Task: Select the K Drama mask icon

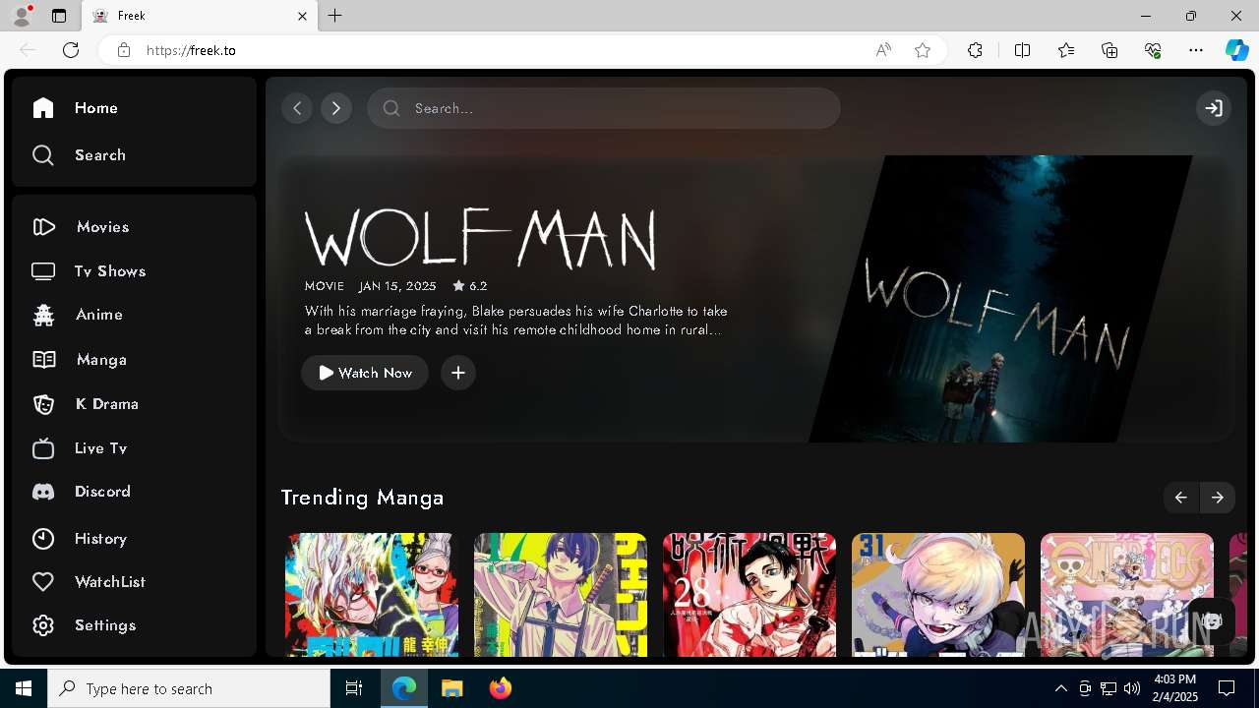Action: tap(43, 404)
